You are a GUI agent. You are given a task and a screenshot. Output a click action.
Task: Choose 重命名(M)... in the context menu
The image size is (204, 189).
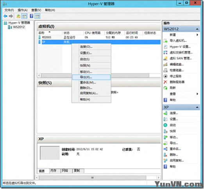91,83
